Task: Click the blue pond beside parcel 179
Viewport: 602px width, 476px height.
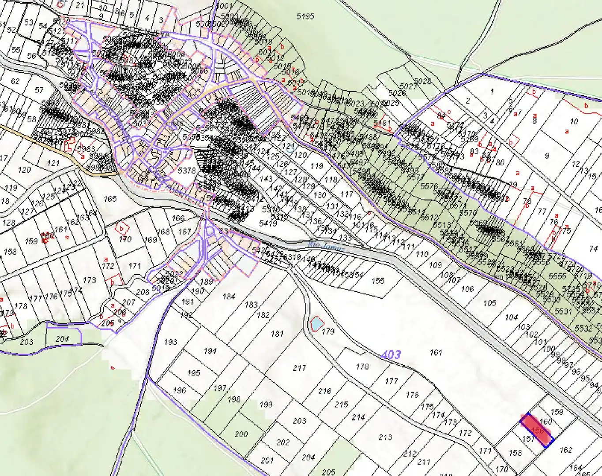Action: pyautogui.click(x=316, y=324)
